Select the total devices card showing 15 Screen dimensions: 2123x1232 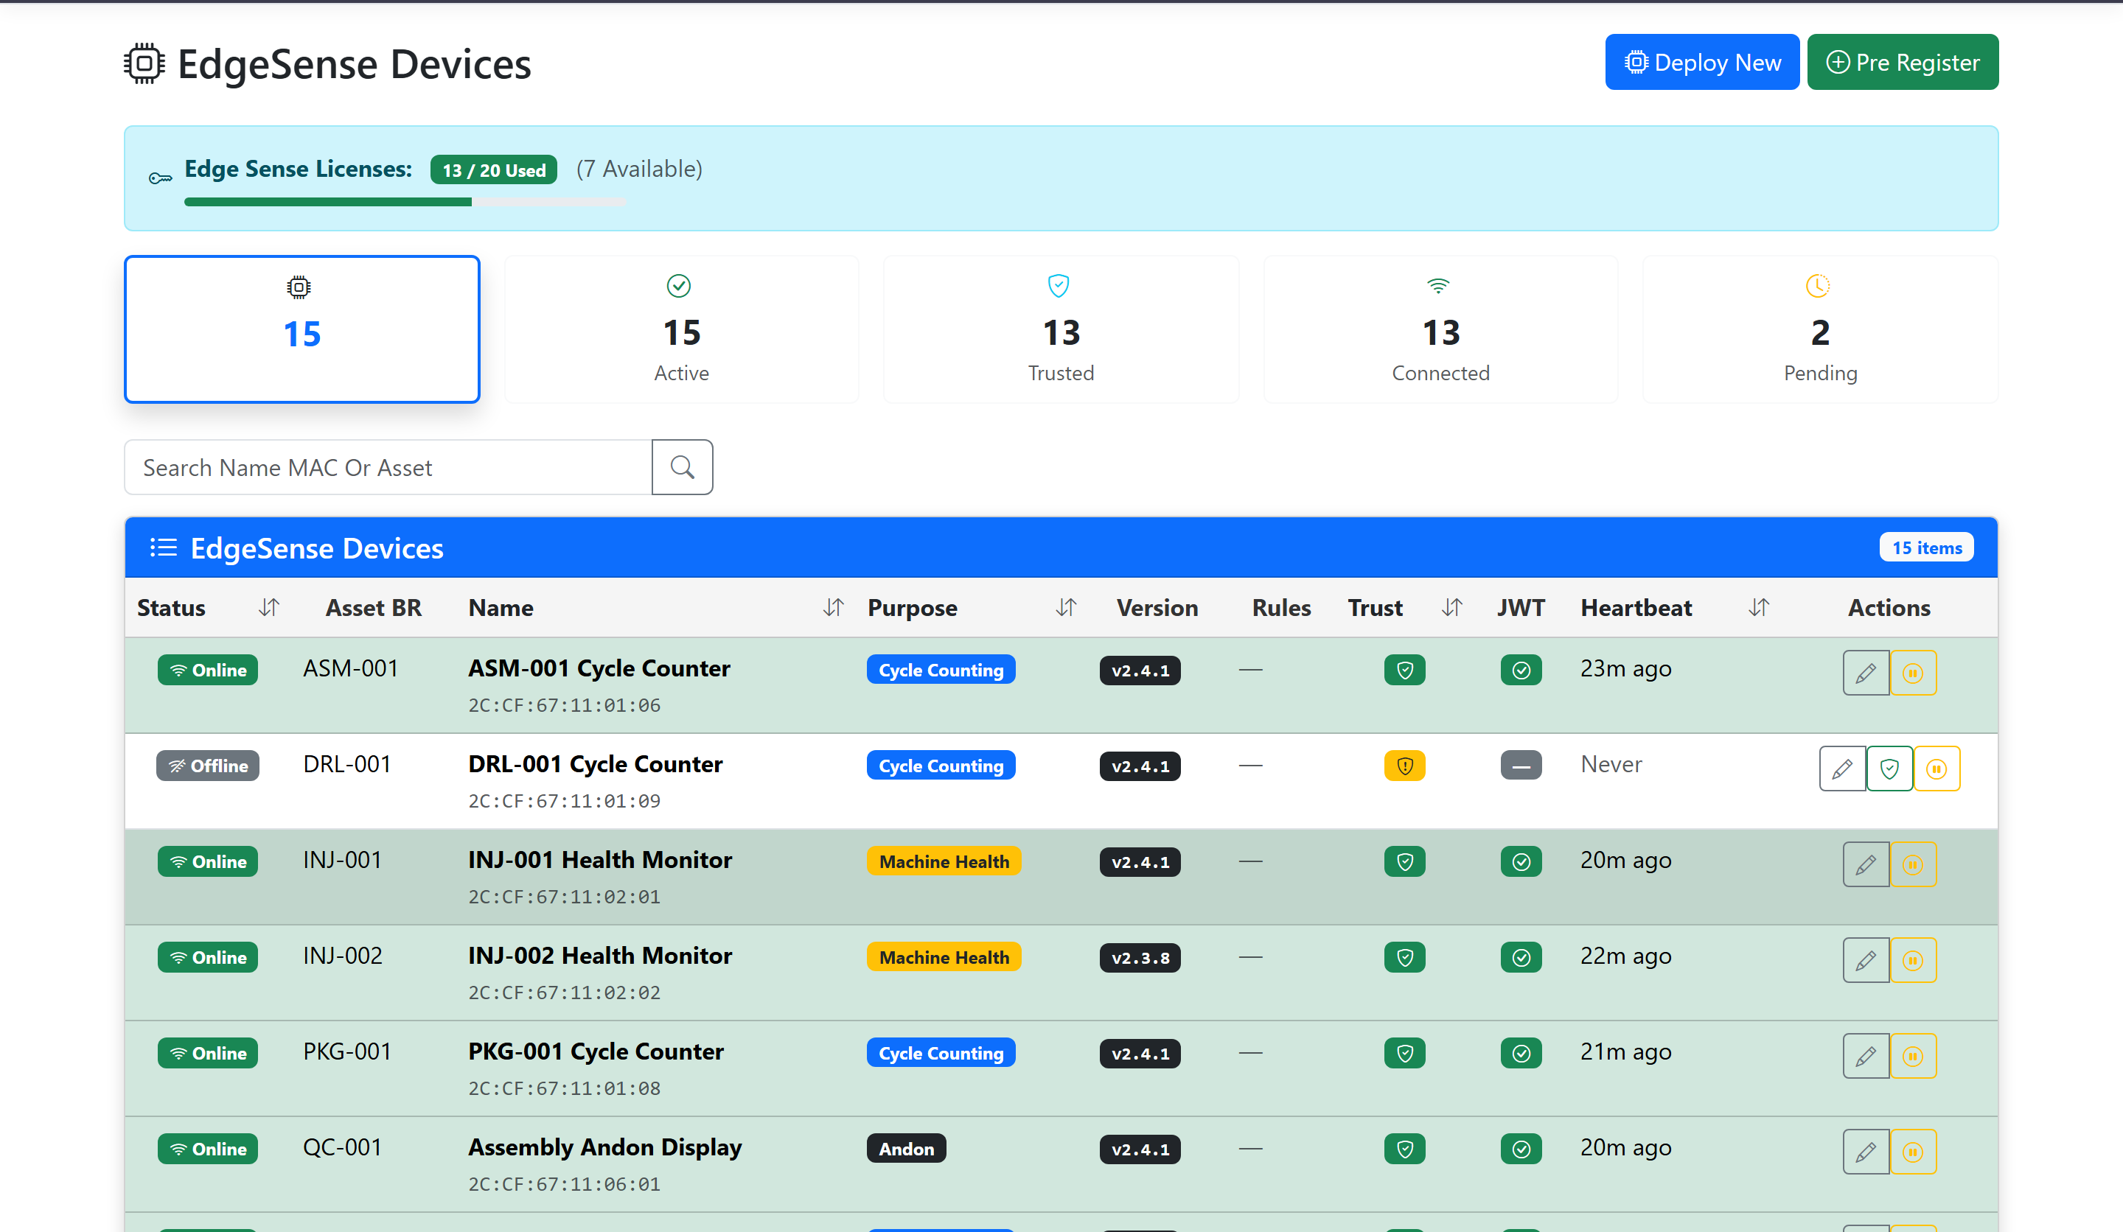(301, 329)
